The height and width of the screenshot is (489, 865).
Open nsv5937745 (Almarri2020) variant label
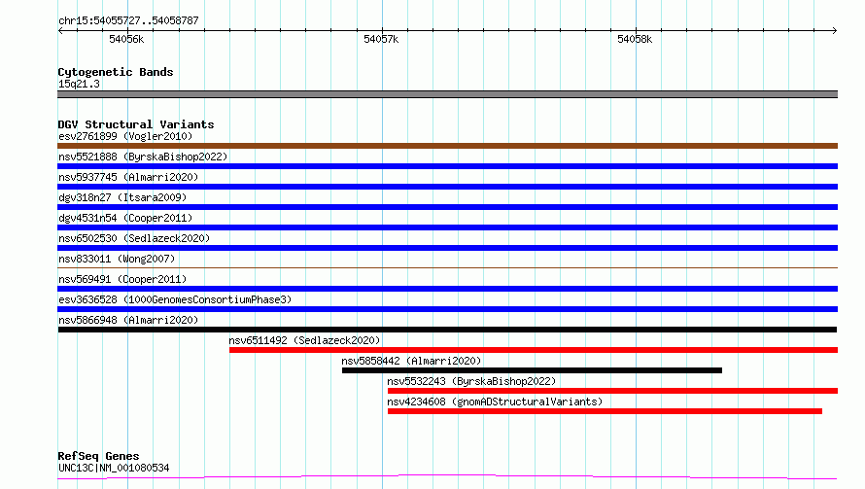128,177
